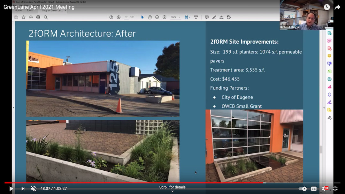Screen dimensions: 345x194
Task: Open the find text magnifier tool
Action: tap(46, 17)
